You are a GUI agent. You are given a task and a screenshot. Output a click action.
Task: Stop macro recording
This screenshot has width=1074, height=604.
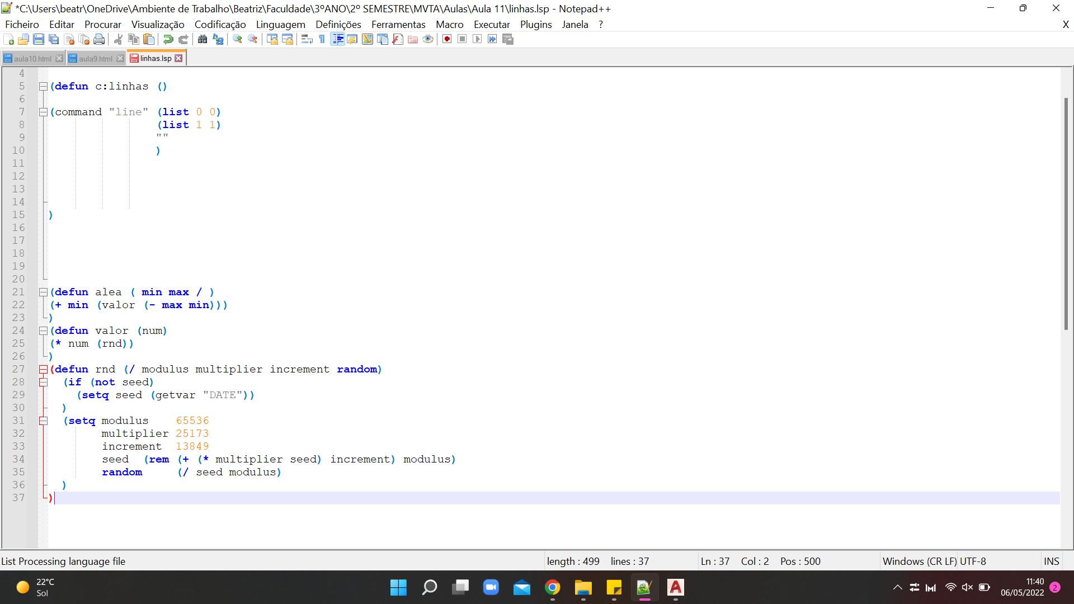[x=462, y=39]
